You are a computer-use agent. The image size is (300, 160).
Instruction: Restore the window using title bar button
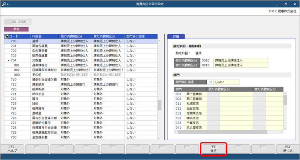pyautogui.click(x=286, y=4)
